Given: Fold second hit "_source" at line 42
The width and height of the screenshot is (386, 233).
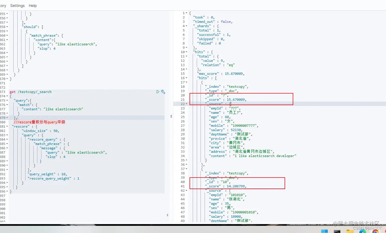Looking at the screenshot, I should (186, 191).
